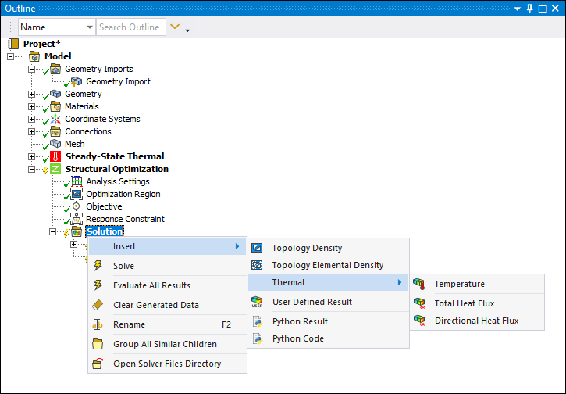Click the Topology Elemental Density icon
566x394 pixels.
pos(257,265)
